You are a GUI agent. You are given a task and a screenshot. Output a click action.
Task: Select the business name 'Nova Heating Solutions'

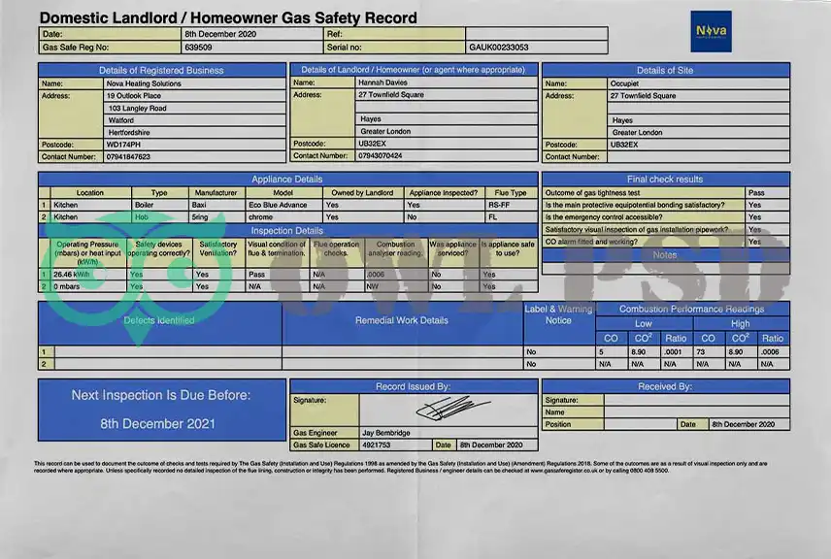pyautogui.click(x=144, y=83)
